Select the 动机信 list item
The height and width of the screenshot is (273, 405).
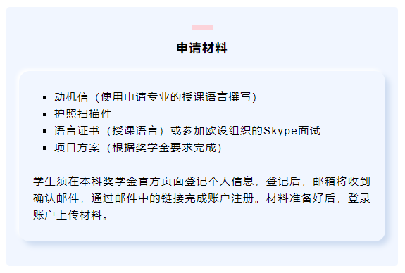pyautogui.click(x=155, y=97)
